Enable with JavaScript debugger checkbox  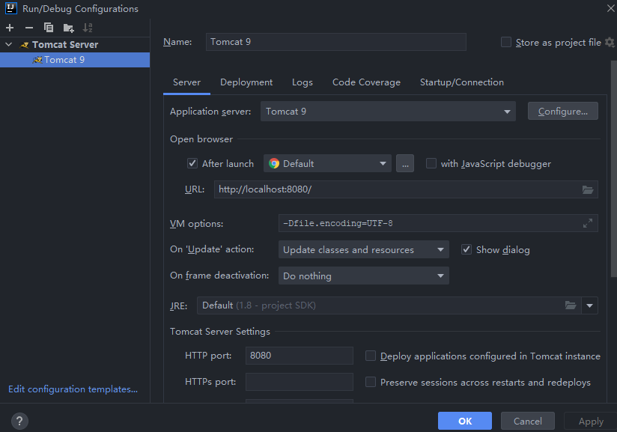tap(431, 163)
